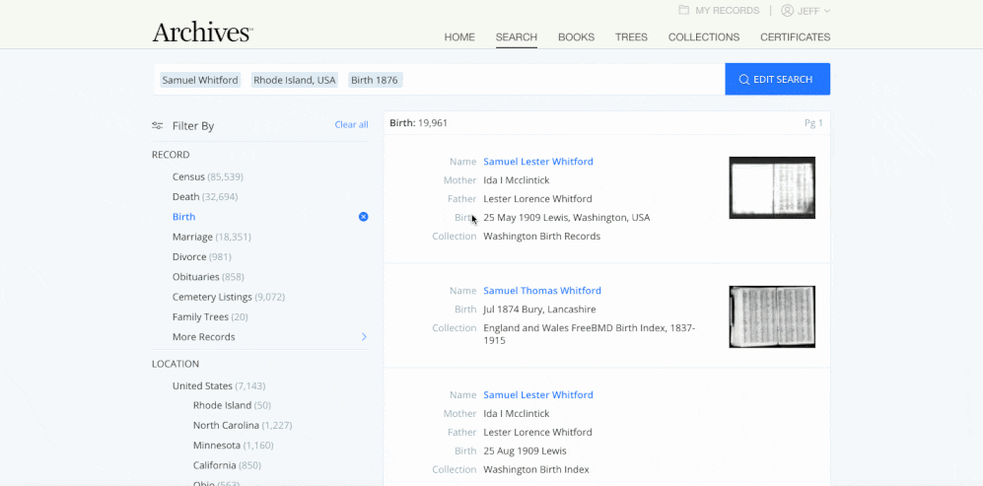Filter records by Marriage
This screenshot has height=486, width=983.
point(211,237)
